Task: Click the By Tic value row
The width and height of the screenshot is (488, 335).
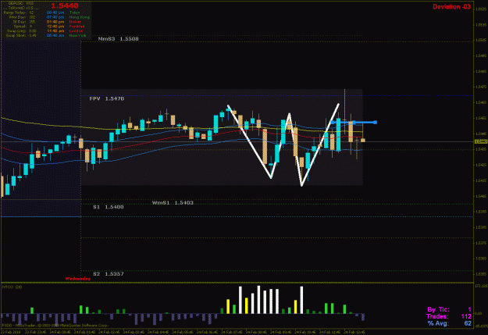Action: [x=450, y=309]
